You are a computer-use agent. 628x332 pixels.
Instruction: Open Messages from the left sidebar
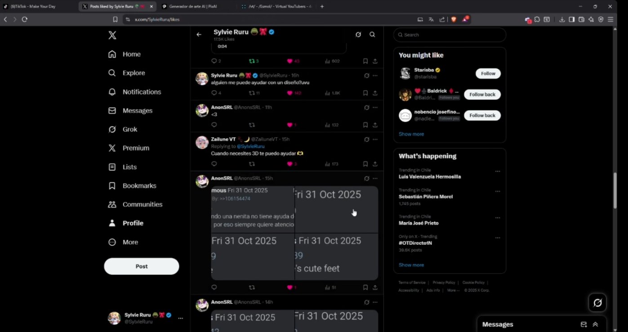pyautogui.click(x=130, y=111)
